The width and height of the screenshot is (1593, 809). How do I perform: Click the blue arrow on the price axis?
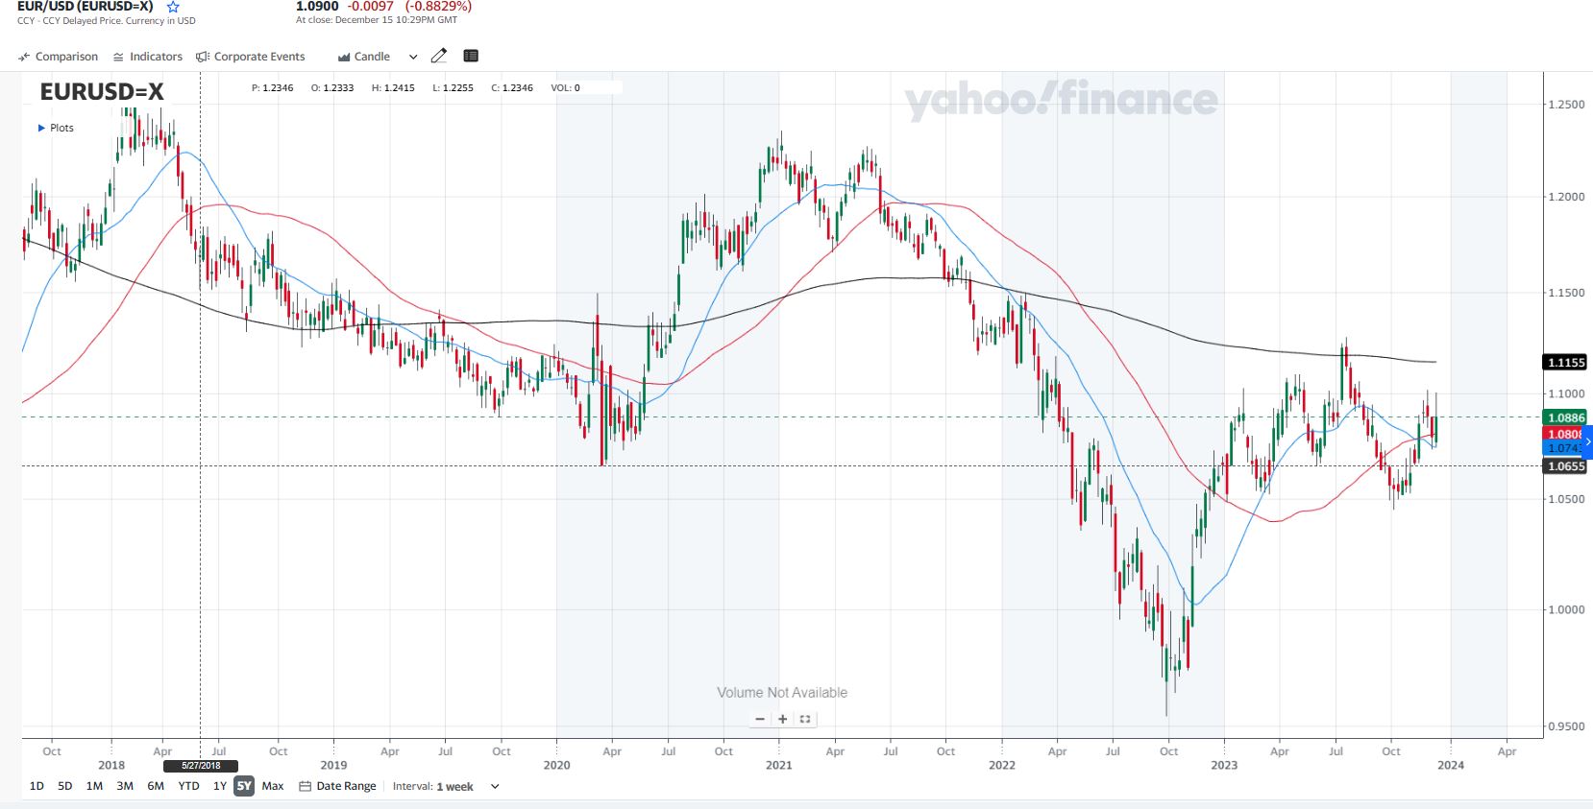click(1588, 441)
